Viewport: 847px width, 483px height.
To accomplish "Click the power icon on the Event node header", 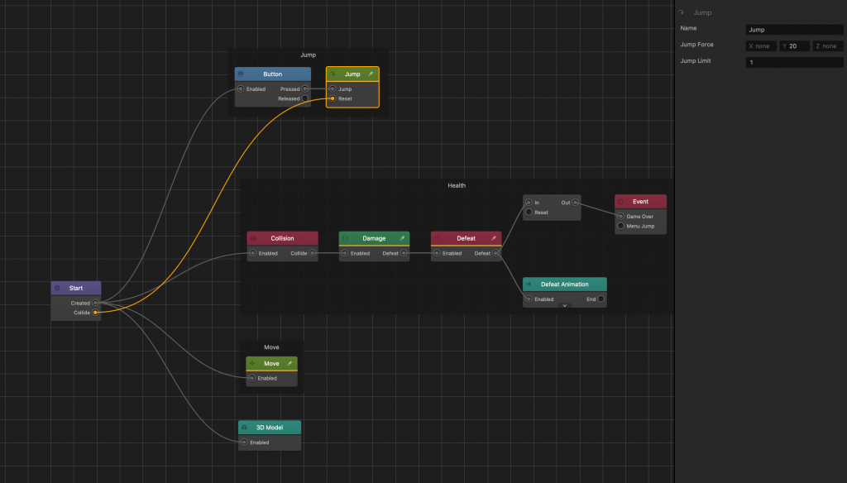I will coord(620,201).
